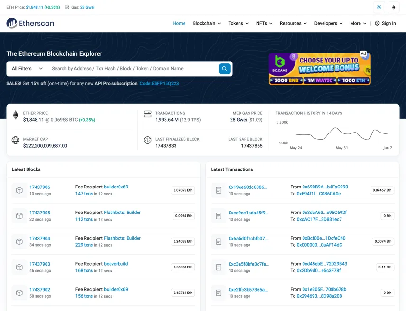Click the document icon for txn 0x19ee60dc6386
Screen dimensions: 406x311
coord(219,190)
